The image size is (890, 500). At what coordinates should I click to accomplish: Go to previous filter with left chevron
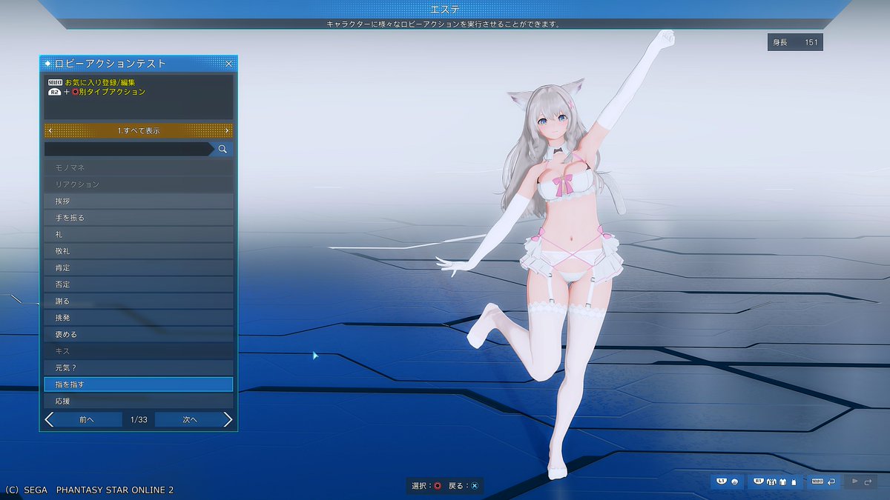50,130
